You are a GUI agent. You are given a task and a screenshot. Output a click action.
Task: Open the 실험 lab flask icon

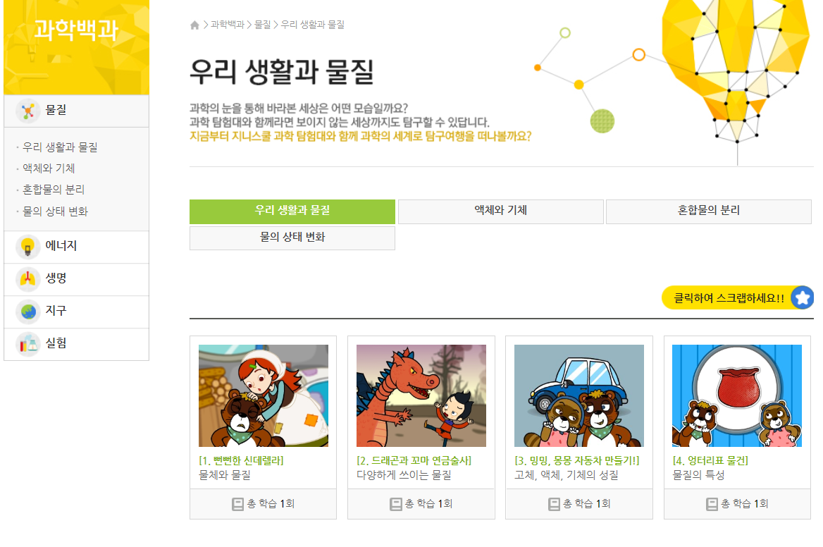(27, 345)
